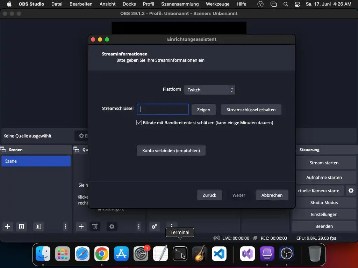358x268 pixels.
Task: Open Finder from the Dock
Action: 43,254
